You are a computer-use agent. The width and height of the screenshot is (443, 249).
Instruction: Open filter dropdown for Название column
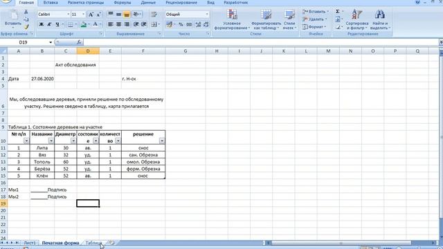[51, 140]
